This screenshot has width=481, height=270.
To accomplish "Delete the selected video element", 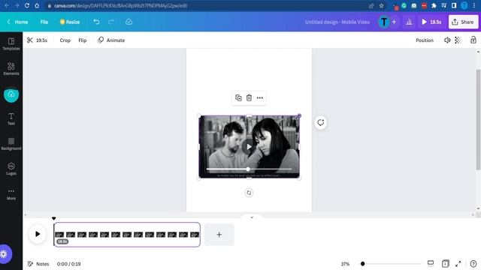I will click(x=249, y=97).
